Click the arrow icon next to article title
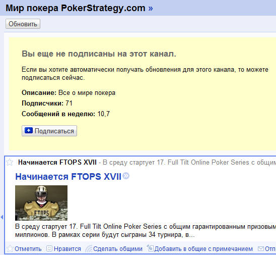276x255 pixels. pyautogui.click(x=126, y=176)
